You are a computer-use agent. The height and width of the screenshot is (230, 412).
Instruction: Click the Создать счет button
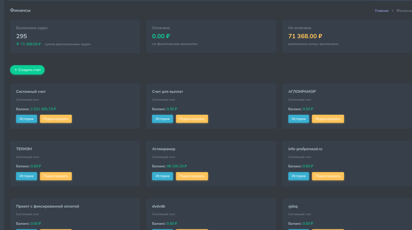click(x=27, y=70)
